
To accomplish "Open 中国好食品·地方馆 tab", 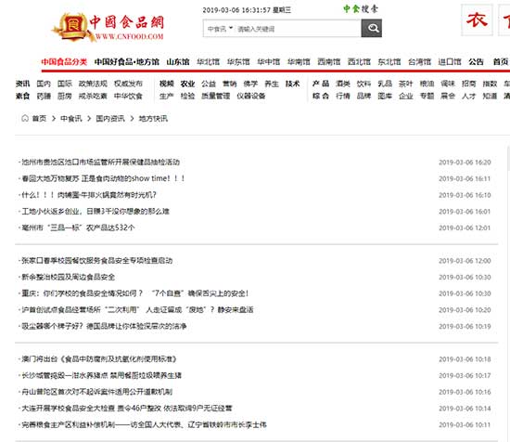I will click(x=127, y=62).
